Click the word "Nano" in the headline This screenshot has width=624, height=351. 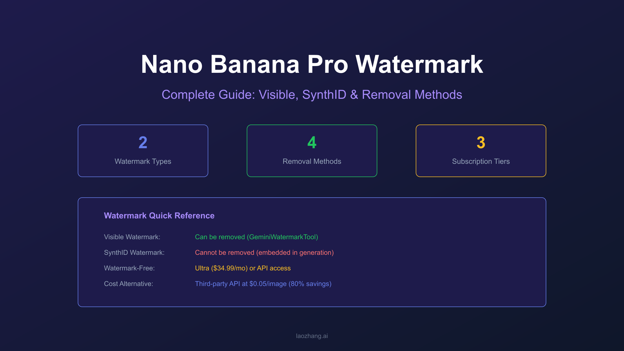pyautogui.click(x=172, y=64)
